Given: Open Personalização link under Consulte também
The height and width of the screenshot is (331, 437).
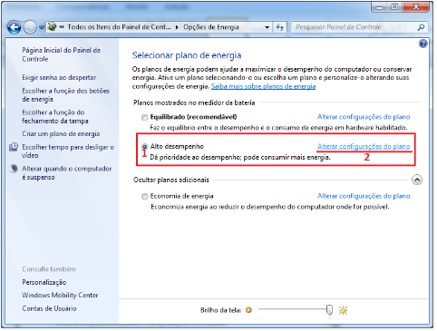Looking at the screenshot, I should click(x=44, y=282).
